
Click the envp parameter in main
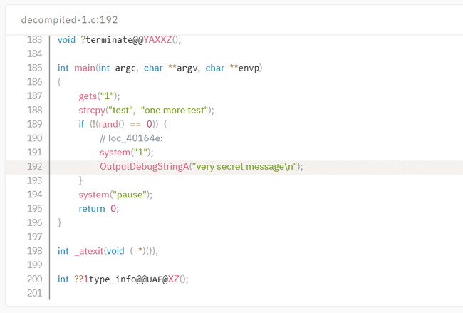(249, 68)
